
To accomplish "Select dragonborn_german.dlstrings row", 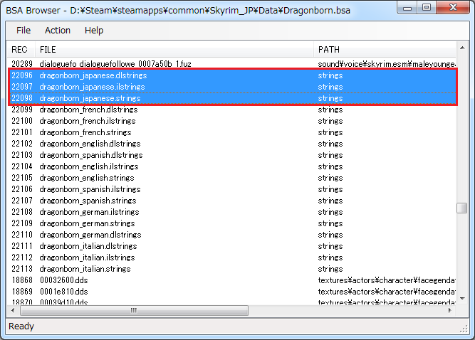I will tap(231, 235).
